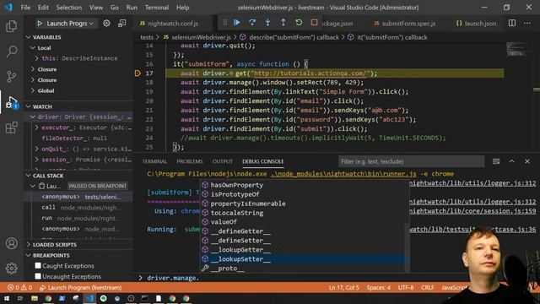Open the Extensions view
This screenshot has height=304, width=540.
[x=11, y=128]
